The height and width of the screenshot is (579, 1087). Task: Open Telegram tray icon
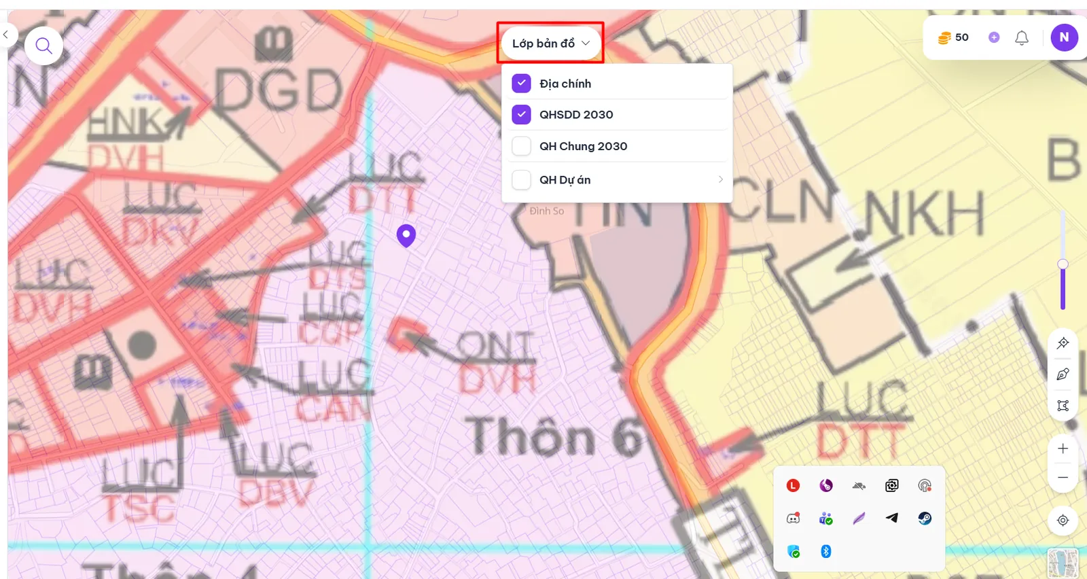tap(892, 518)
